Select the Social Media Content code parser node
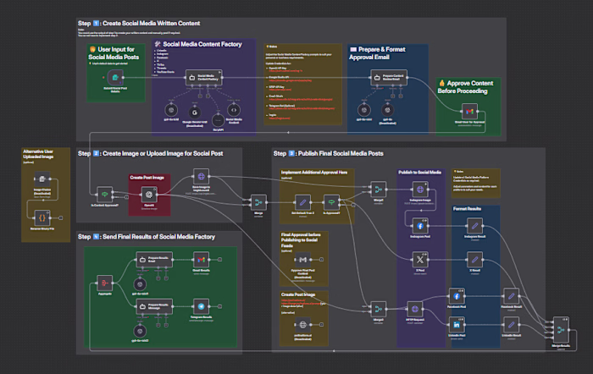The image size is (593, 374). click(234, 110)
